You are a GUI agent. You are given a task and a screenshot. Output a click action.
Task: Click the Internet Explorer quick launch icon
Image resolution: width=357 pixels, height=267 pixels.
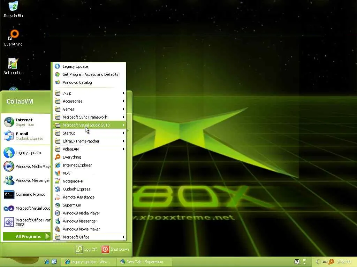point(46,262)
